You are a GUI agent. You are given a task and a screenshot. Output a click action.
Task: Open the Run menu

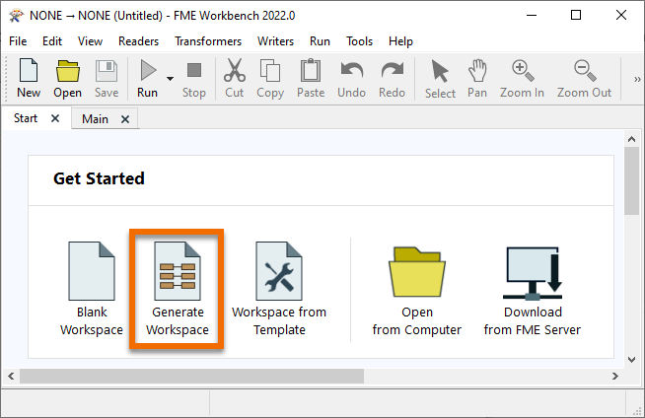tap(320, 41)
